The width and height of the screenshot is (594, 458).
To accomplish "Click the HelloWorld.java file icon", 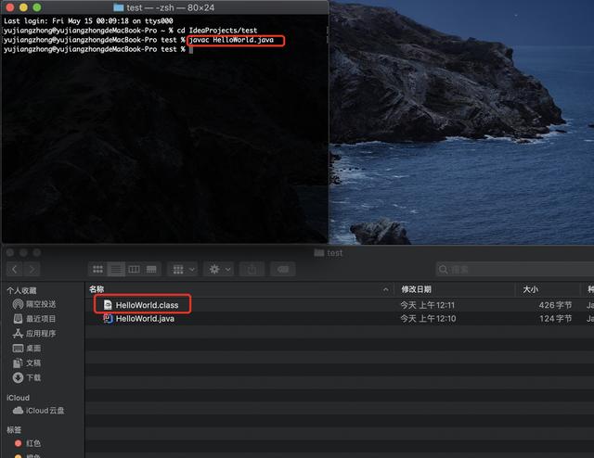I will coord(108,319).
